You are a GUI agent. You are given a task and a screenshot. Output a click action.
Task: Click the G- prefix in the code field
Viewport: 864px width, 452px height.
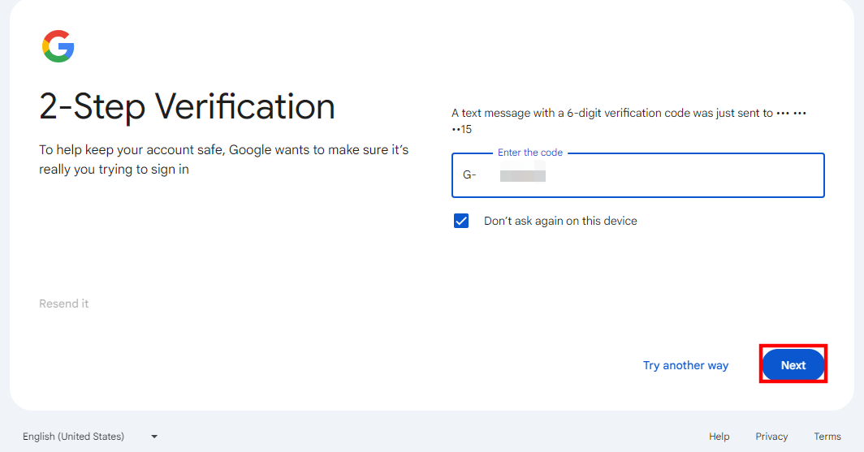click(469, 175)
